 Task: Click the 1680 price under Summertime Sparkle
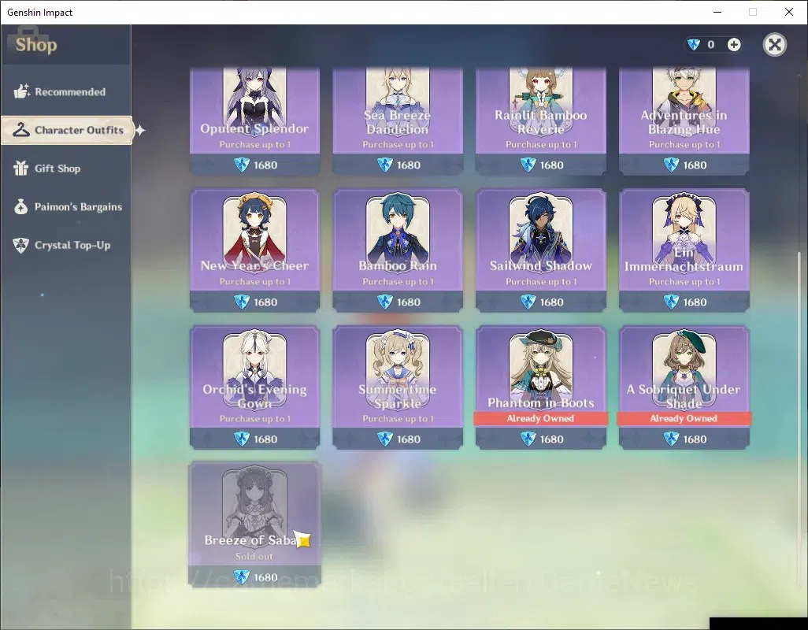(409, 439)
